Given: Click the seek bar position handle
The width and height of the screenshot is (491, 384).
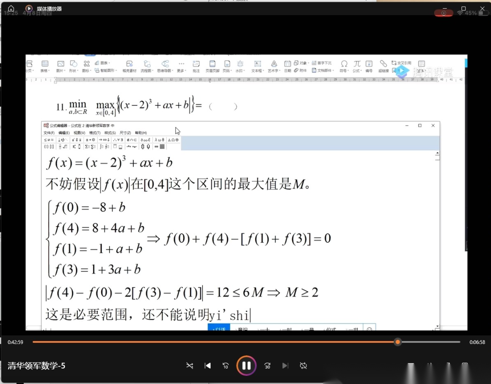Looking at the screenshot, I should click(x=398, y=342).
